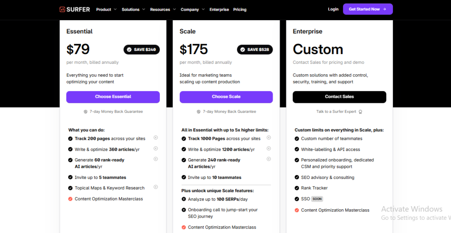The width and height of the screenshot is (451, 233).
Task: Click the checkmark beside Track 1000 Pages
Action: (x=184, y=138)
